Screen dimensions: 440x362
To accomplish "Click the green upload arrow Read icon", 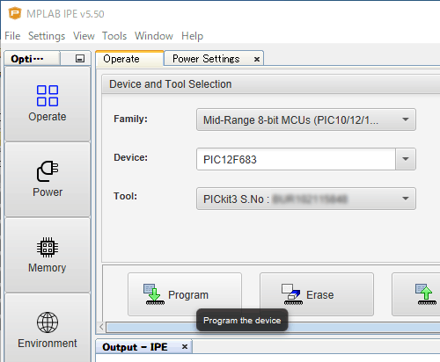I will tap(426, 294).
